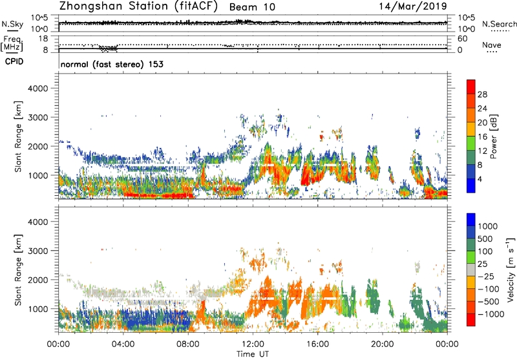The width and height of the screenshot is (517, 358).
Task: Click the 'Zhongshan Station (fitACF)' title
Action: tap(138, 6)
